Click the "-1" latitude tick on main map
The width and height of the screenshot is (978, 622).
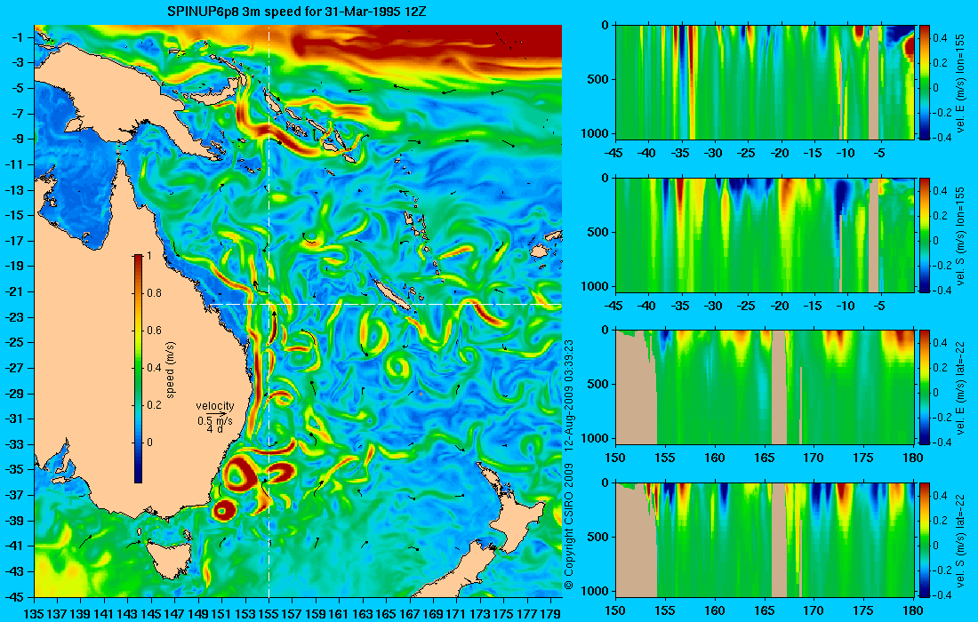click(x=16, y=37)
